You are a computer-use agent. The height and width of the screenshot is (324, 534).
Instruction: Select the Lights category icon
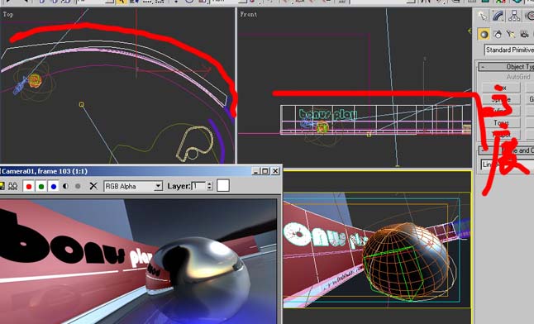[x=511, y=34]
